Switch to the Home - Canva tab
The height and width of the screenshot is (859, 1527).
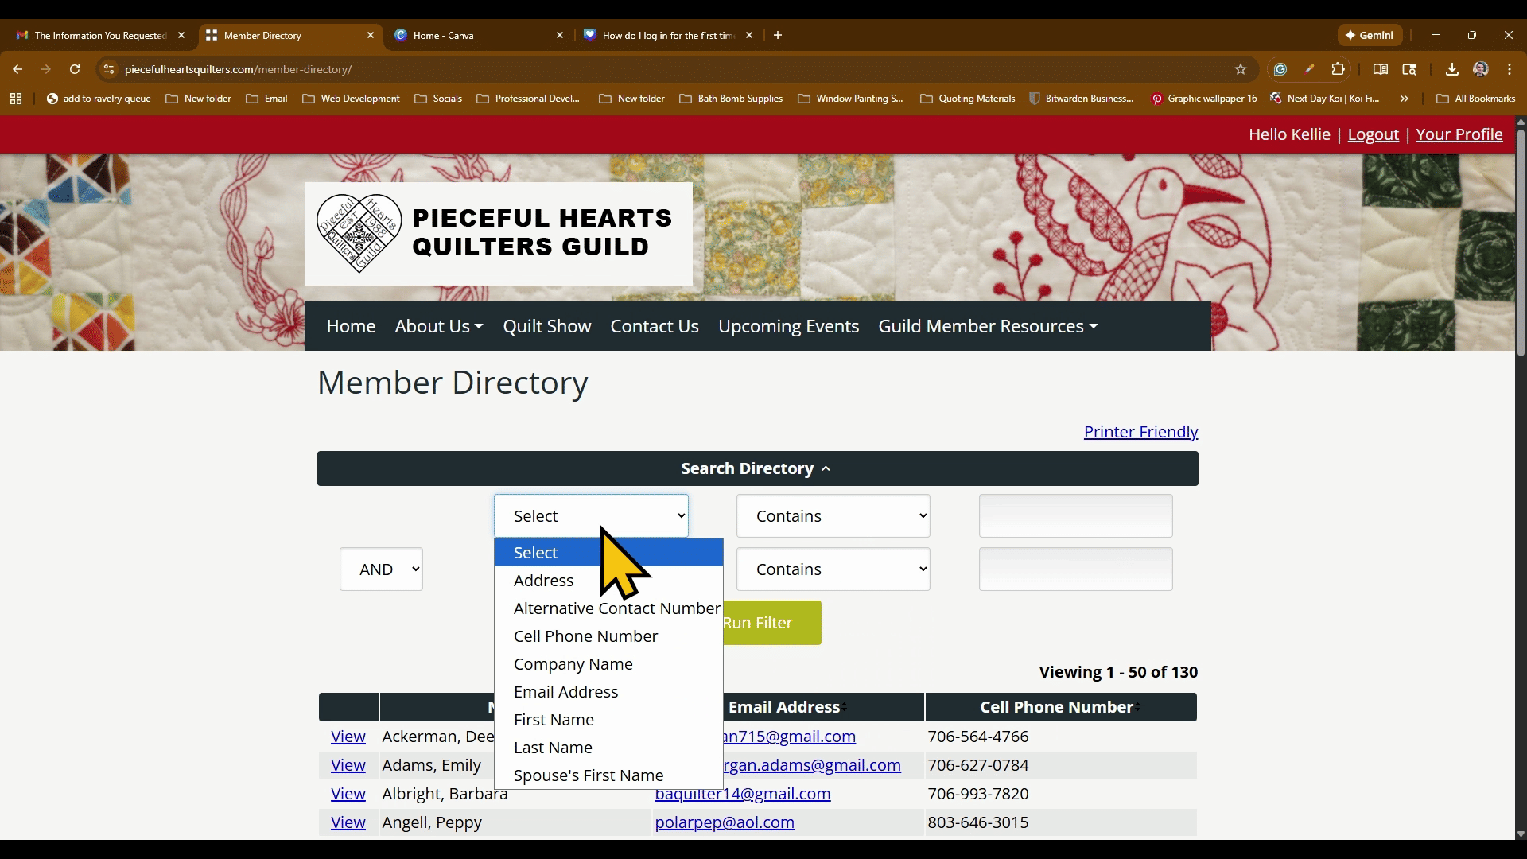[x=477, y=35]
